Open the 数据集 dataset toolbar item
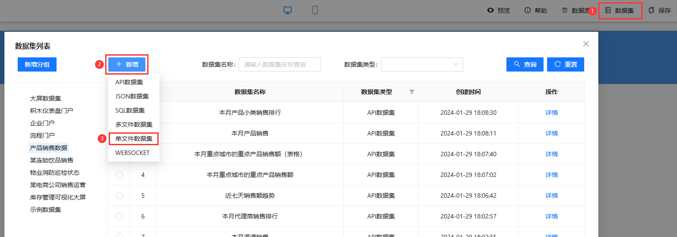 point(620,11)
